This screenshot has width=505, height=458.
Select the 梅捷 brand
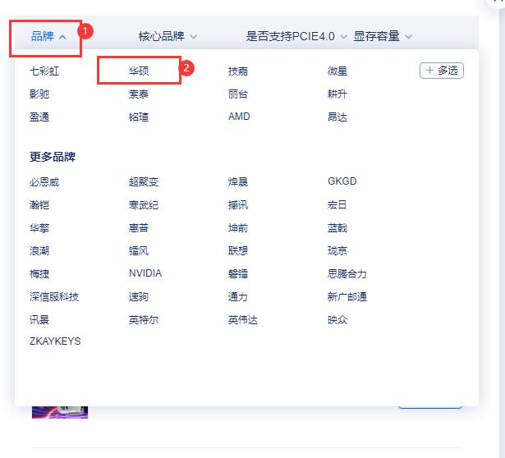39,274
